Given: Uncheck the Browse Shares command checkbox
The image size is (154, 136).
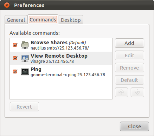Looking at the screenshot, I should tap(15, 45).
